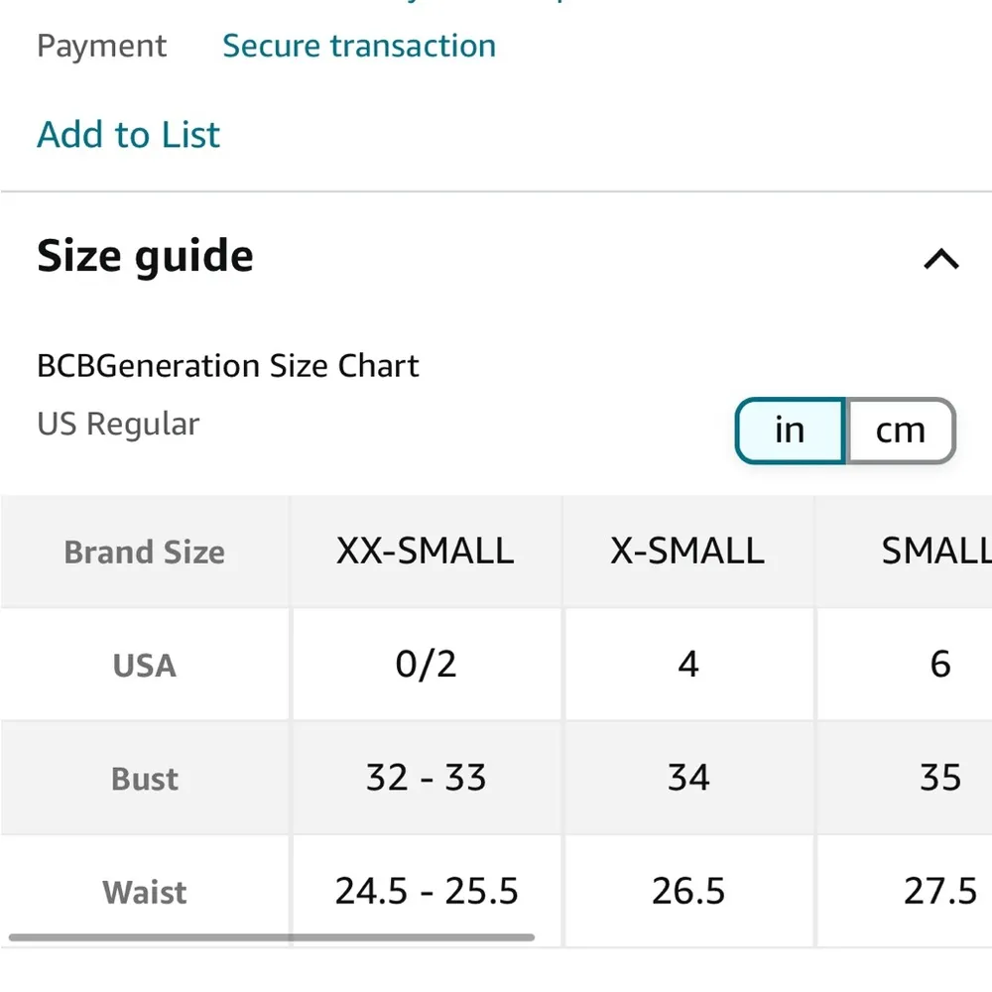Click the Brand Size row label
Viewport: 992px width, 992px height.
point(144,552)
